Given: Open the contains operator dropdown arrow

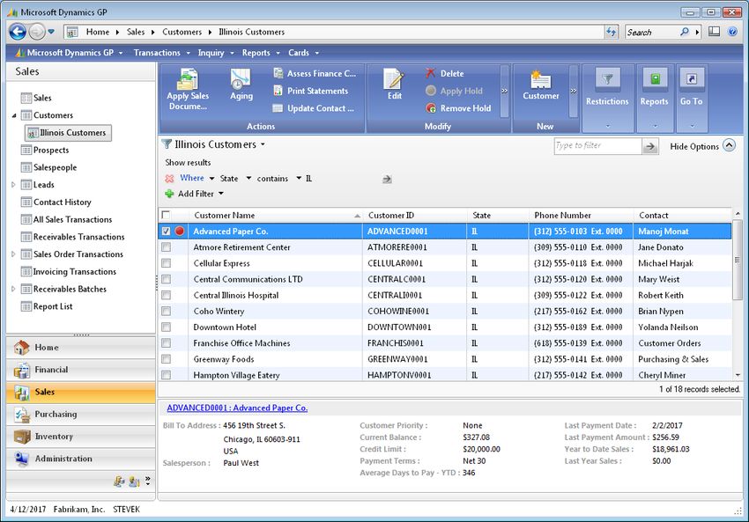Looking at the screenshot, I should (x=299, y=179).
